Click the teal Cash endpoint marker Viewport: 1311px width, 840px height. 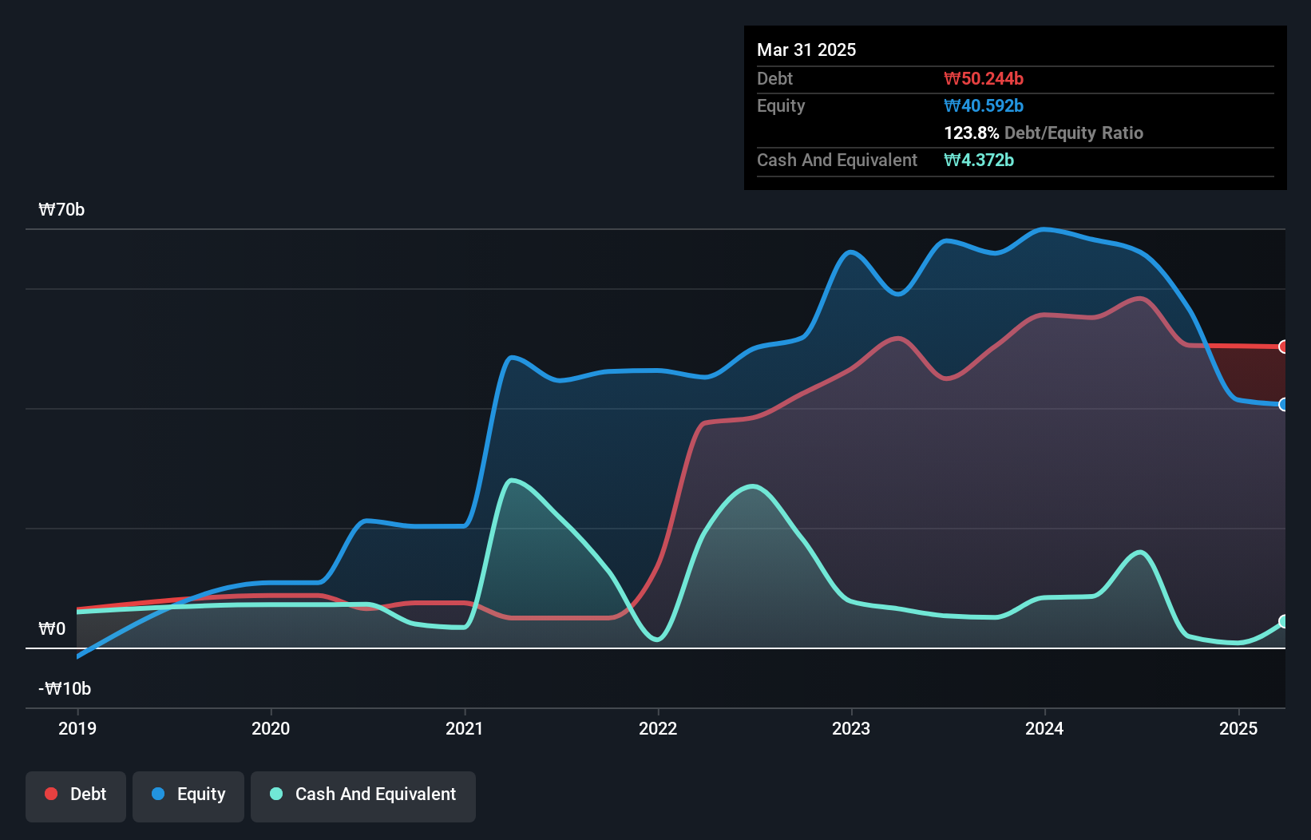1283,621
